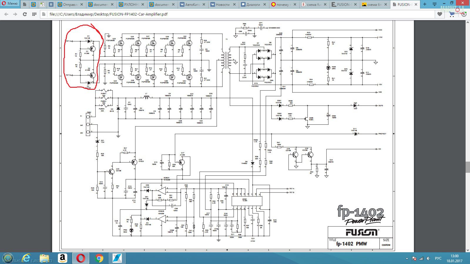
Task: Open the Speed Dial grid
Action: tap(34, 14)
